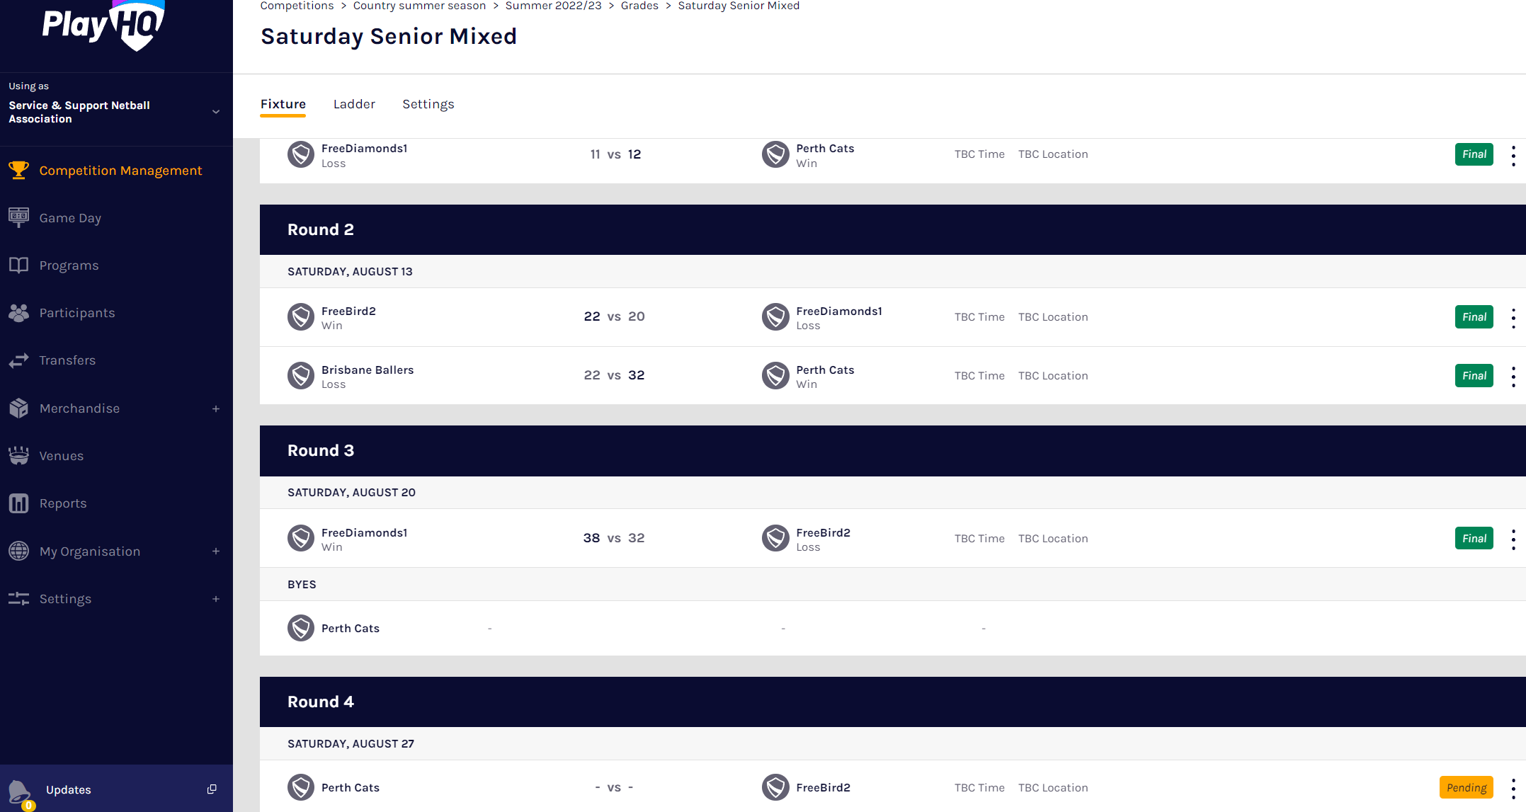This screenshot has height=812, width=1526.
Task: Click the Programs book icon
Action: coord(18,265)
